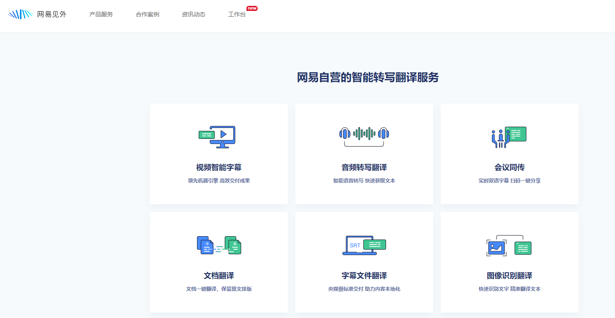Screen dimensions: 615x318
Task: Click the 音频转写翻译 headphone waveform icon
Action: click(364, 137)
